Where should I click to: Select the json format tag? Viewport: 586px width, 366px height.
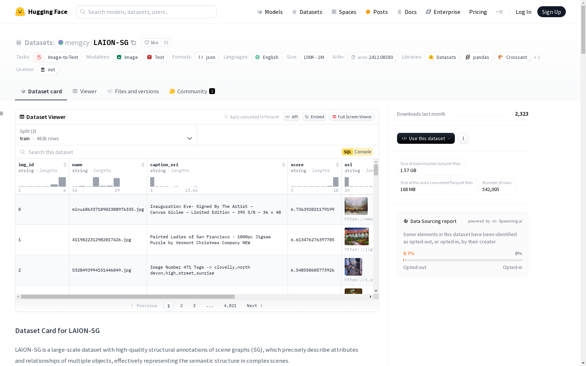(207, 57)
